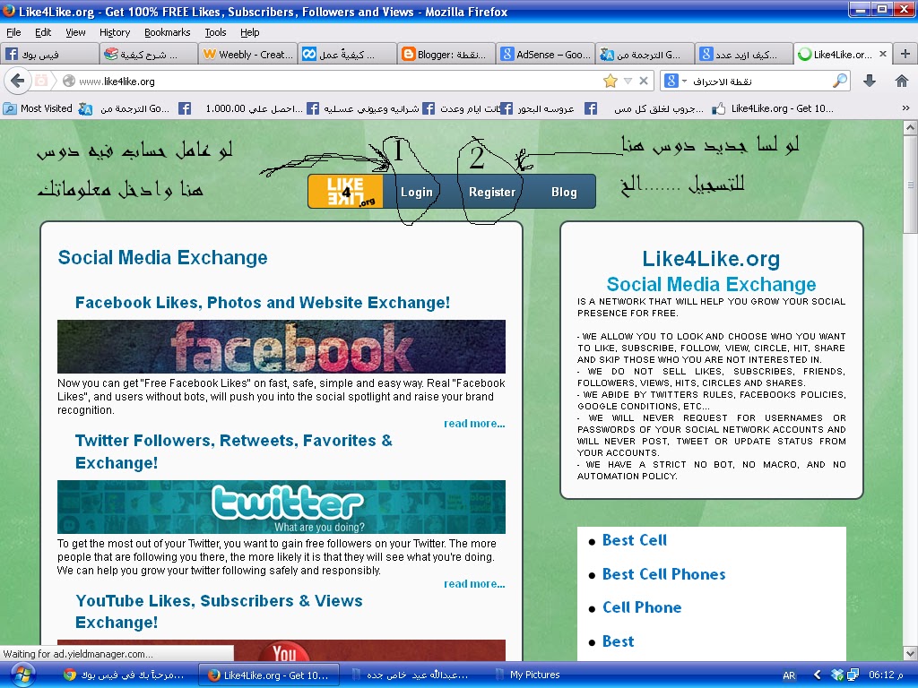Open My Pictures taskbar item
This screenshot has width=918, height=688.
coord(528,675)
